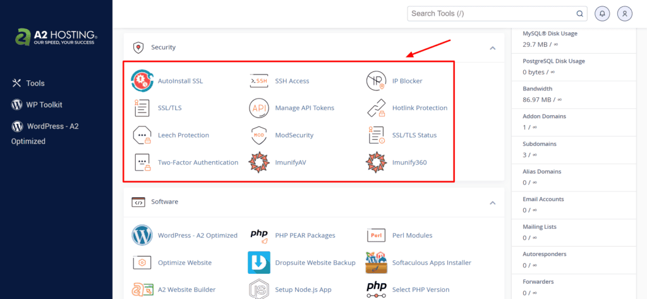The height and width of the screenshot is (299, 647).
Task: Click the SSL/TLS certificate icon
Action: [x=142, y=108]
